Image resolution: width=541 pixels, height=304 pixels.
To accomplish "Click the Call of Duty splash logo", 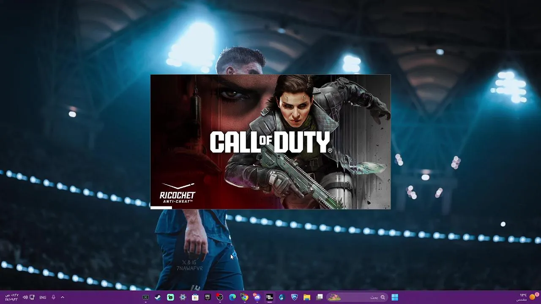I will point(270,142).
